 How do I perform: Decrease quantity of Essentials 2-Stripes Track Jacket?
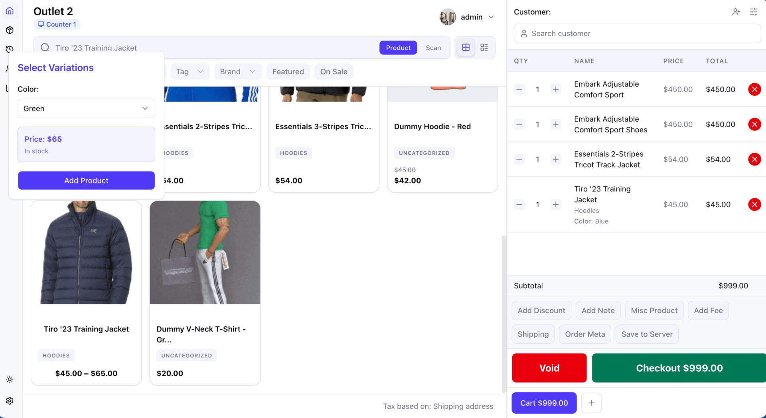click(519, 160)
